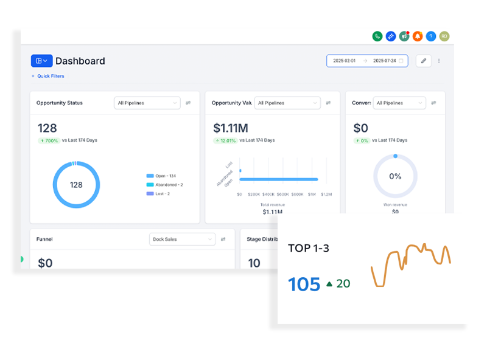Open the blue dashboard switcher button
The height and width of the screenshot is (355, 487).
[41, 61]
